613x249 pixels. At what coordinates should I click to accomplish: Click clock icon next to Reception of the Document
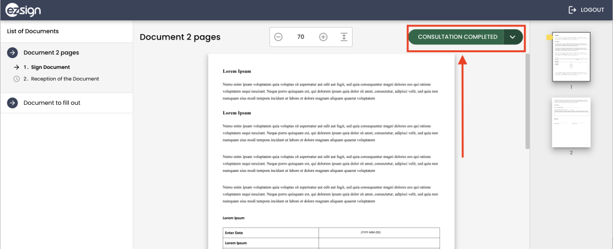[16, 79]
